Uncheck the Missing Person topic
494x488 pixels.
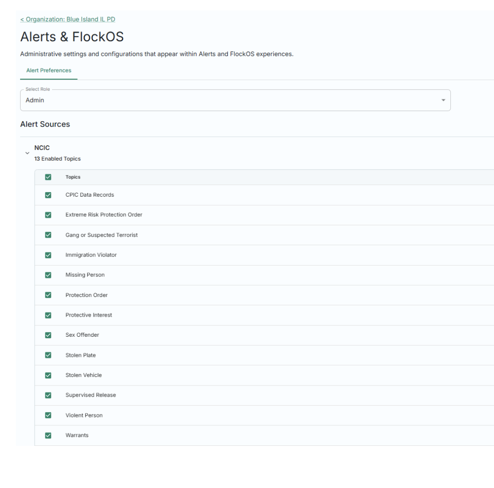point(48,275)
